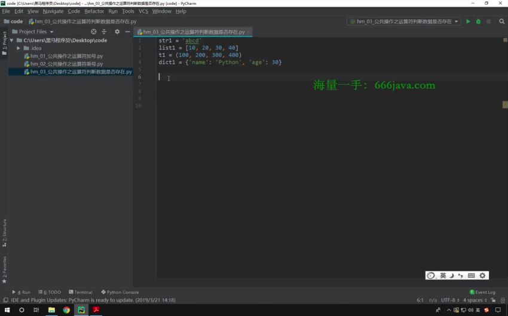The image size is (508, 316).
Task: Click the collapse all icon in Project panel
Action: point(104,32)
